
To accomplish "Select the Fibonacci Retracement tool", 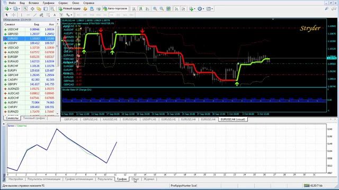I will pos(48,15).
